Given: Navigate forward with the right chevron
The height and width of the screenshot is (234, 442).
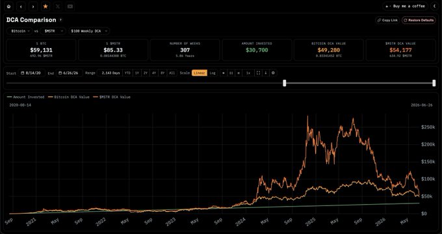Looking at the screenshot, I should click(33, 6).
